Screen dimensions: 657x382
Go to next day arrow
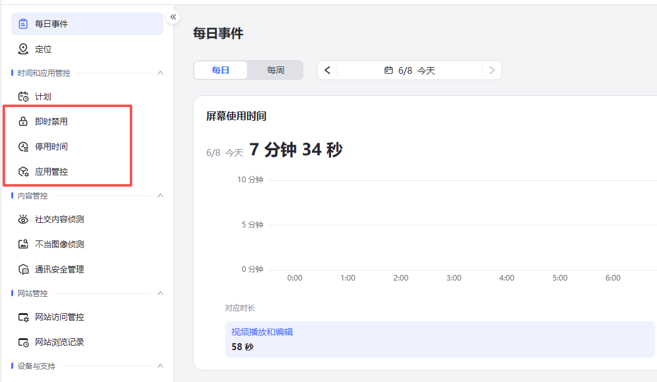tap(492, 70)
